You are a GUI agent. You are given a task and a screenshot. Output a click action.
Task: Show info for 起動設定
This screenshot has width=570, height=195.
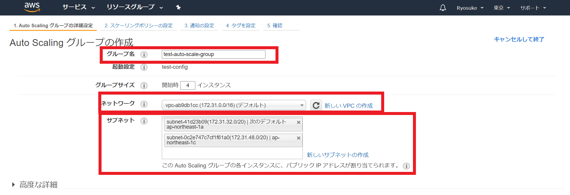coord(144,67)
